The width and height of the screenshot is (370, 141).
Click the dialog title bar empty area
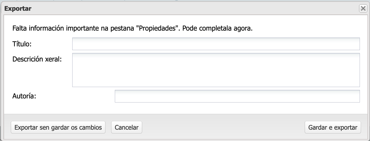pos(189,9)
